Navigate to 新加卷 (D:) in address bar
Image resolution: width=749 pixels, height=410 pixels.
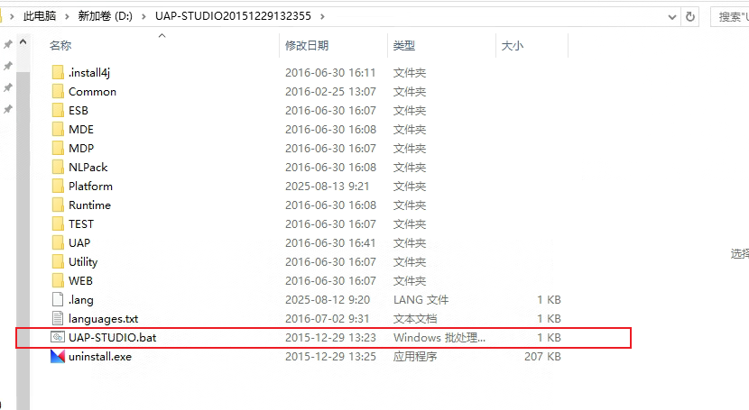point(105,16)
